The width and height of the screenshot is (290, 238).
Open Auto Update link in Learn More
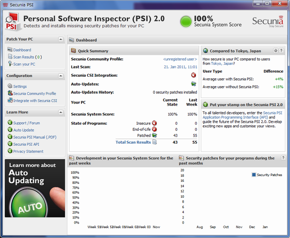point(24,130)
